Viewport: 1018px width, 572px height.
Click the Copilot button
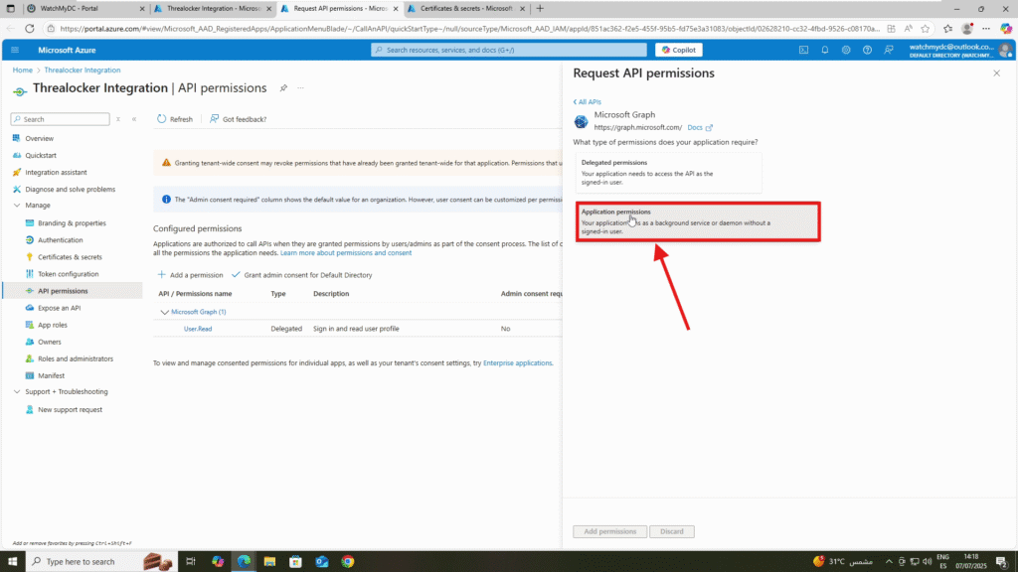coord(678,50)
